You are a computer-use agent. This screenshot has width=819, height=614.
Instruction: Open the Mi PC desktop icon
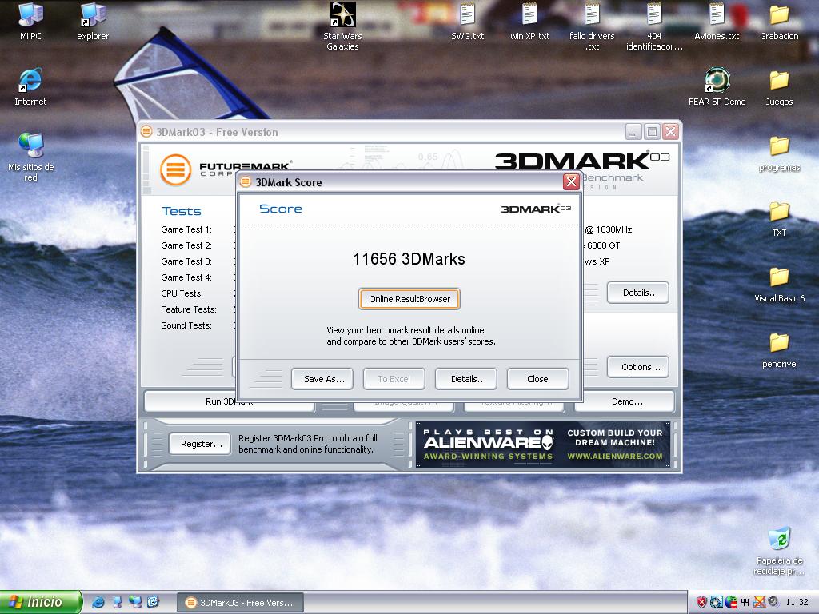tap(30, 16)
